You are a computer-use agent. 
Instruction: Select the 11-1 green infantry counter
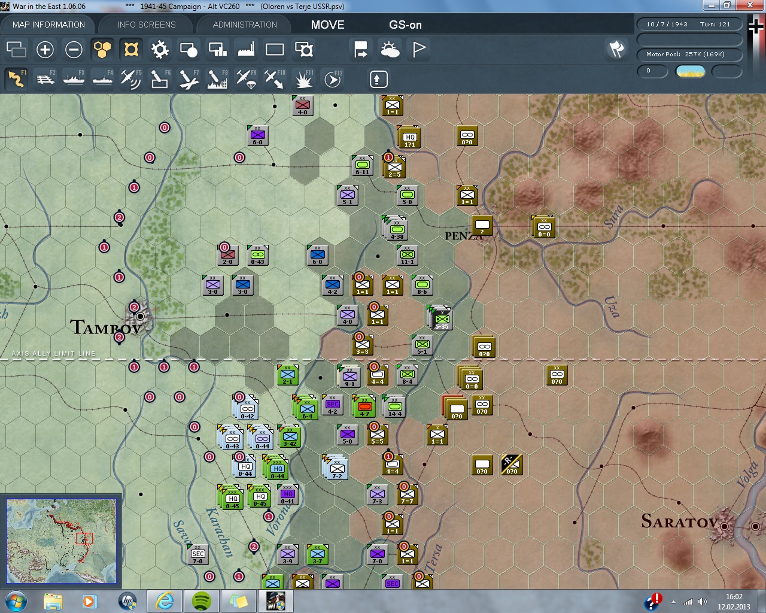pos(407,255)
